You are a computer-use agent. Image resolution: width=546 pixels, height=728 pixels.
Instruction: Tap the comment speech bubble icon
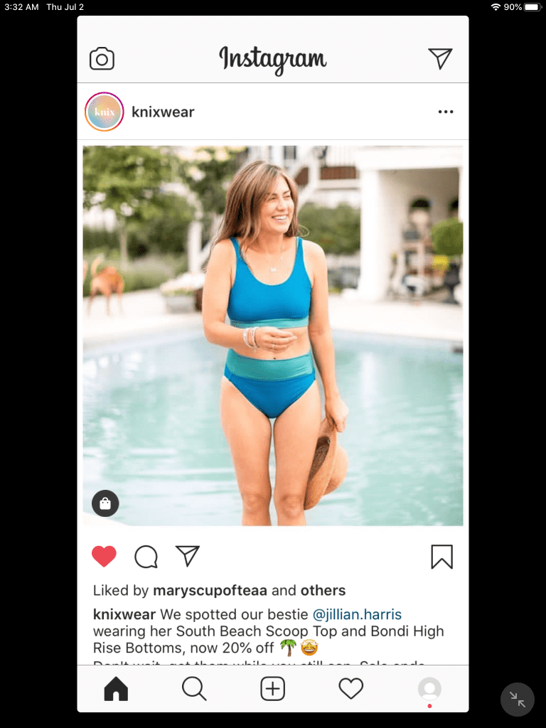click(146, 556)
